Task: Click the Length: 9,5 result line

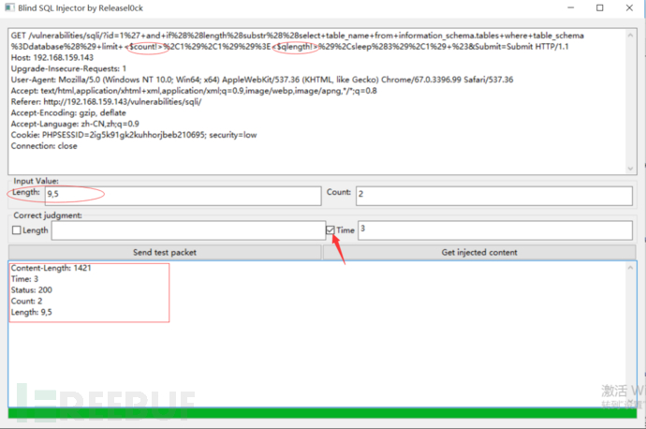Action: [32, 312]
